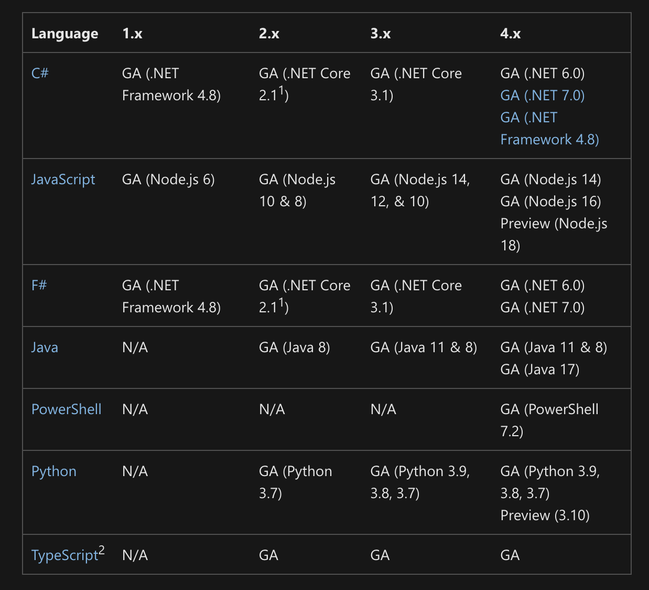Click GA (.NET 7.0) in the F# row
Screen dimensions: 649x590
coord(543,308)
